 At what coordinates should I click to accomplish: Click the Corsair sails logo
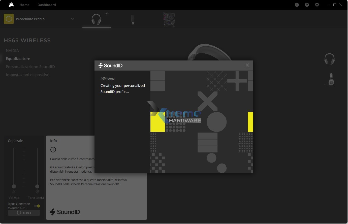point(11,5)
